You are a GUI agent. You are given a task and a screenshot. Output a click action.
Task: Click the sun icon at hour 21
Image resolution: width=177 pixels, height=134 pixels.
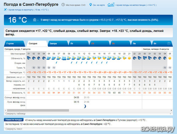[129, 58]
